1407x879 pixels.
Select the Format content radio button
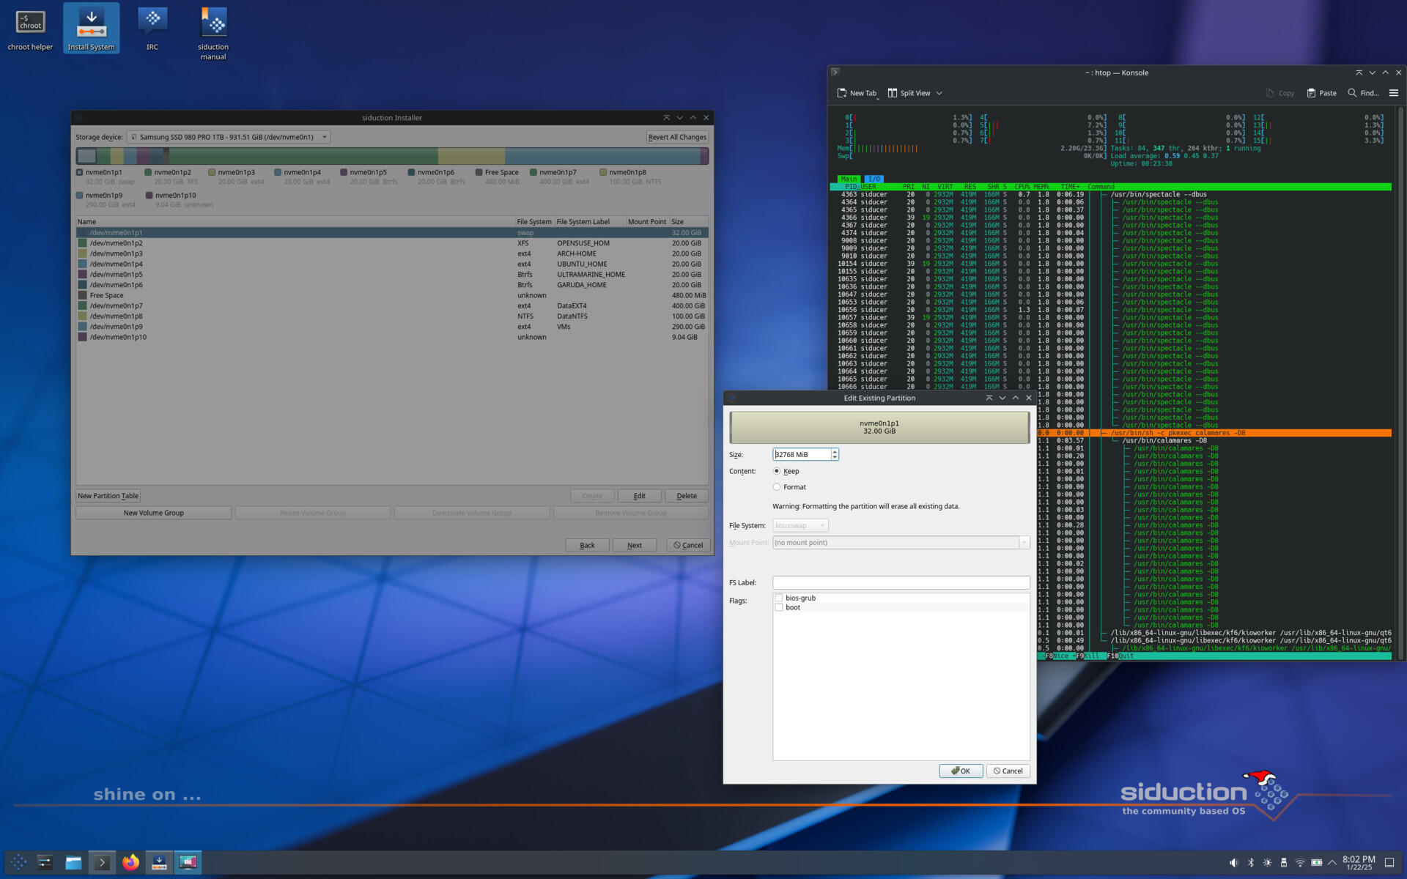[x=777, y=487]
